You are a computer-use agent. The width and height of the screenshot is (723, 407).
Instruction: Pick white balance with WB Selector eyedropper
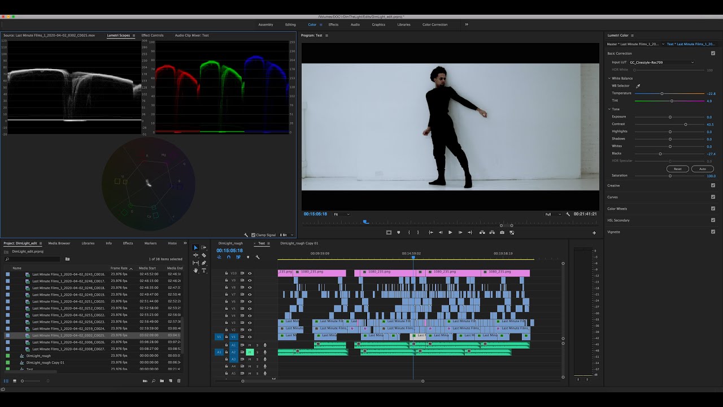638,86
